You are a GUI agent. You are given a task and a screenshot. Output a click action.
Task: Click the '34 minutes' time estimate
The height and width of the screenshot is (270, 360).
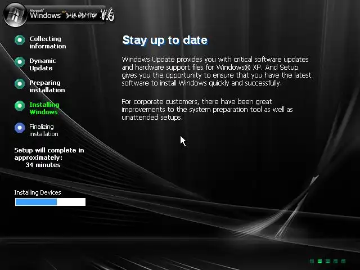click(43, 165)
